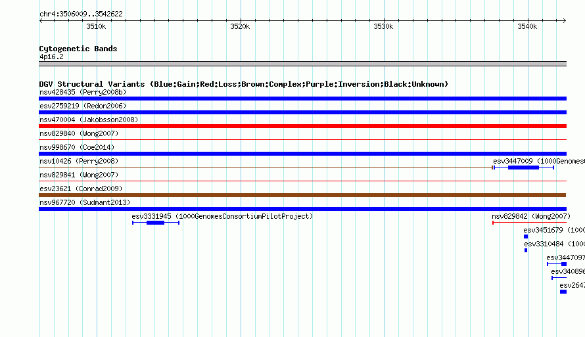Click the 3510k ruler label

click(x=96, y=26)
